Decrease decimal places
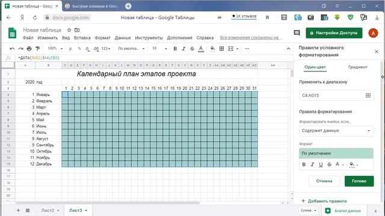385x216 pixels. (87, 49)
